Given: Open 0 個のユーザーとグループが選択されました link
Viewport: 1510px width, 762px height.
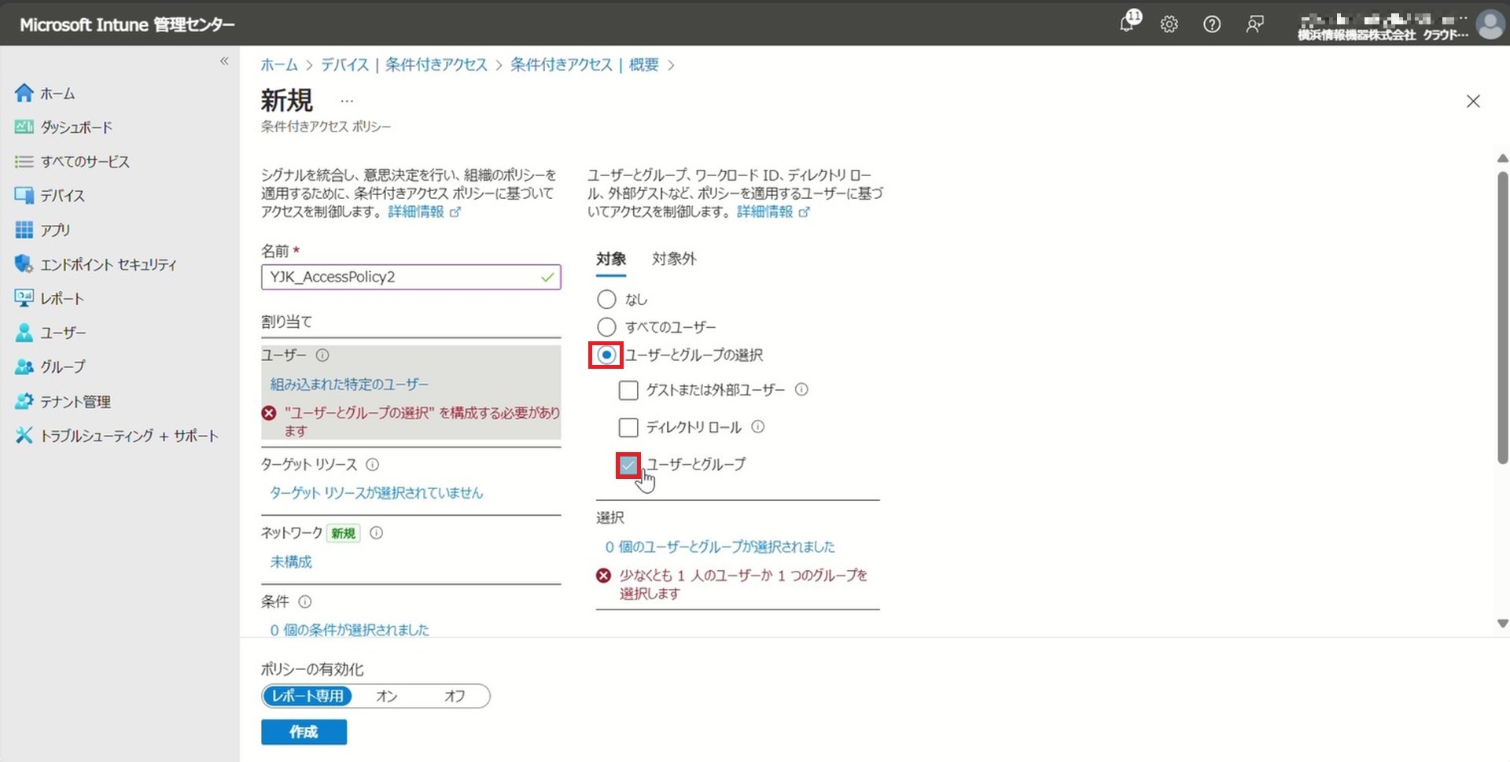Looking at the screenshot, I should coord(720,547).
